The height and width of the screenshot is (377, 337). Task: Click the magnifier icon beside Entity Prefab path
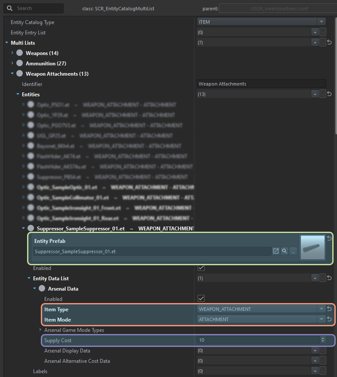[284, 251]
